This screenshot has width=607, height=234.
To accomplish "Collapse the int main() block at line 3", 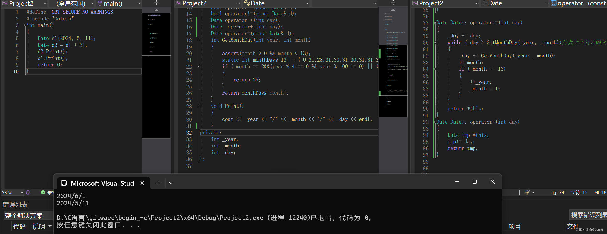I will [25, 25].
